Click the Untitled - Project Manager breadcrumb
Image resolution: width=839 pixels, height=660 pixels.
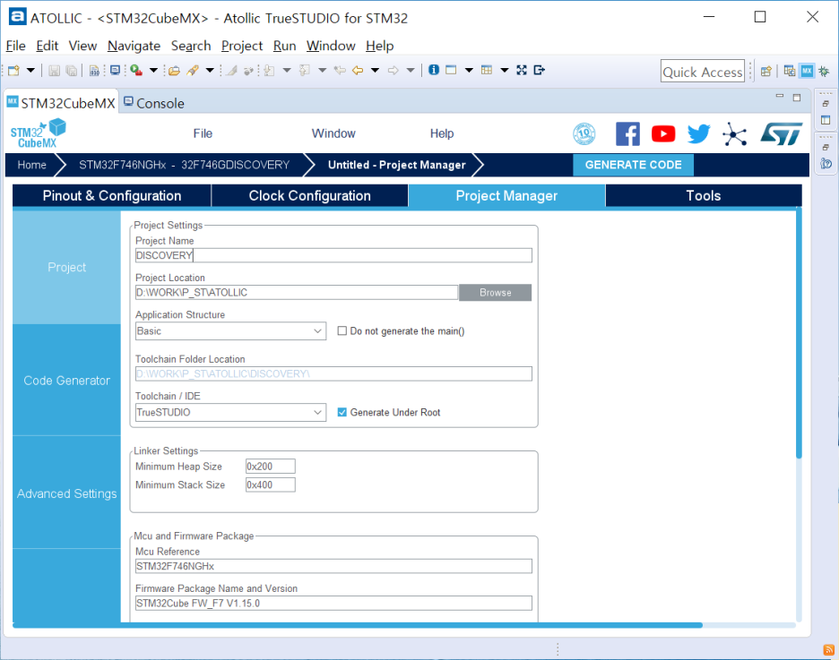tap(396, 165)
